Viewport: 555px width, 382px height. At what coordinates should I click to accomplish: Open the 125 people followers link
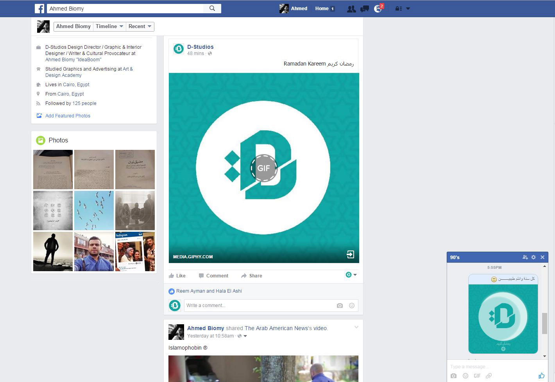pos(84,103)
